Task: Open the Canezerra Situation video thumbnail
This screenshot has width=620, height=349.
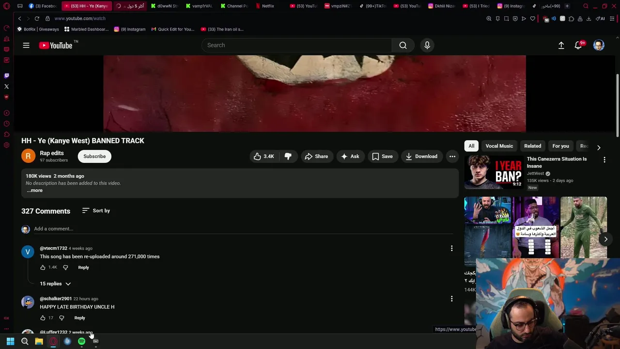Action: (494, 172)
